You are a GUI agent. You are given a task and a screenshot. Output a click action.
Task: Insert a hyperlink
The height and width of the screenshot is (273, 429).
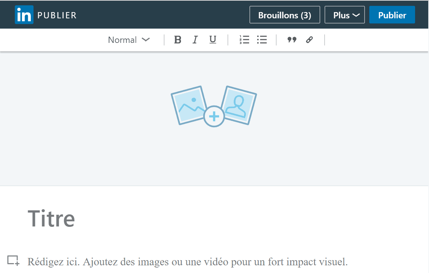pyautogui.click(x=310, y=40)
